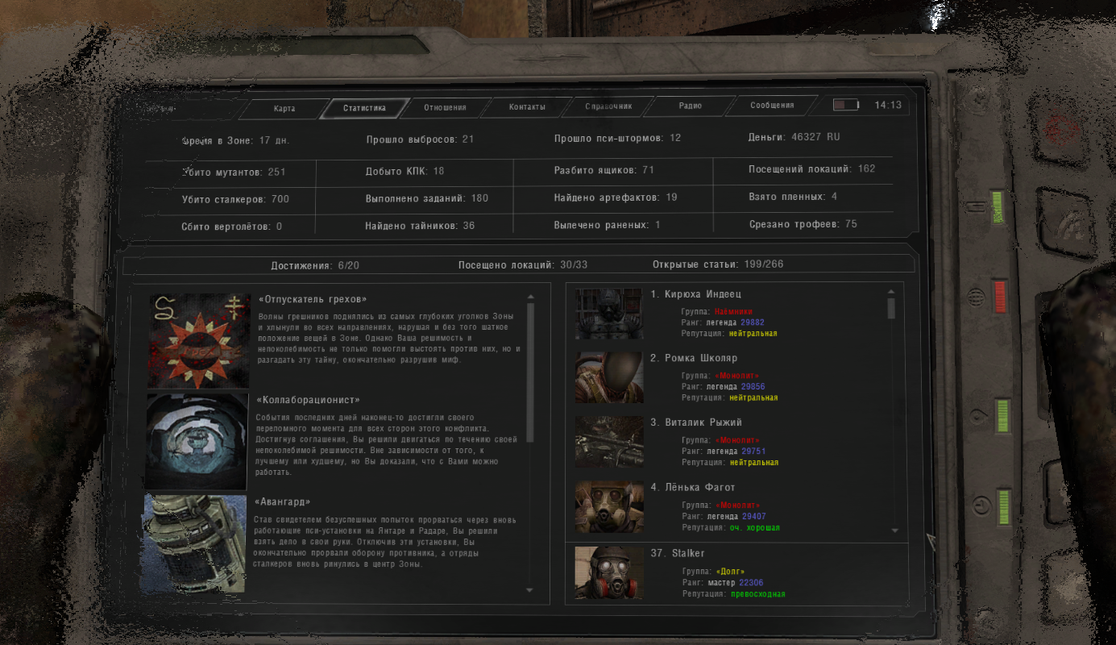Click the «Отпускатель грехов» achievement title

pos(313,299)
